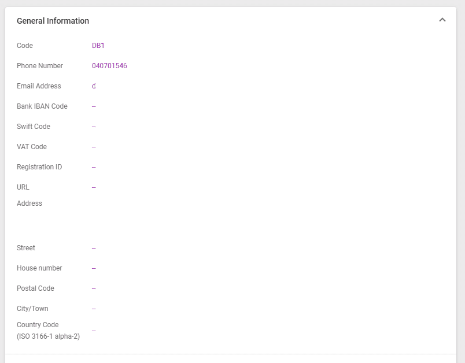This screenshot has height=363, width=465.
Task: Click the Phone Number label
Action: [40, 66]
